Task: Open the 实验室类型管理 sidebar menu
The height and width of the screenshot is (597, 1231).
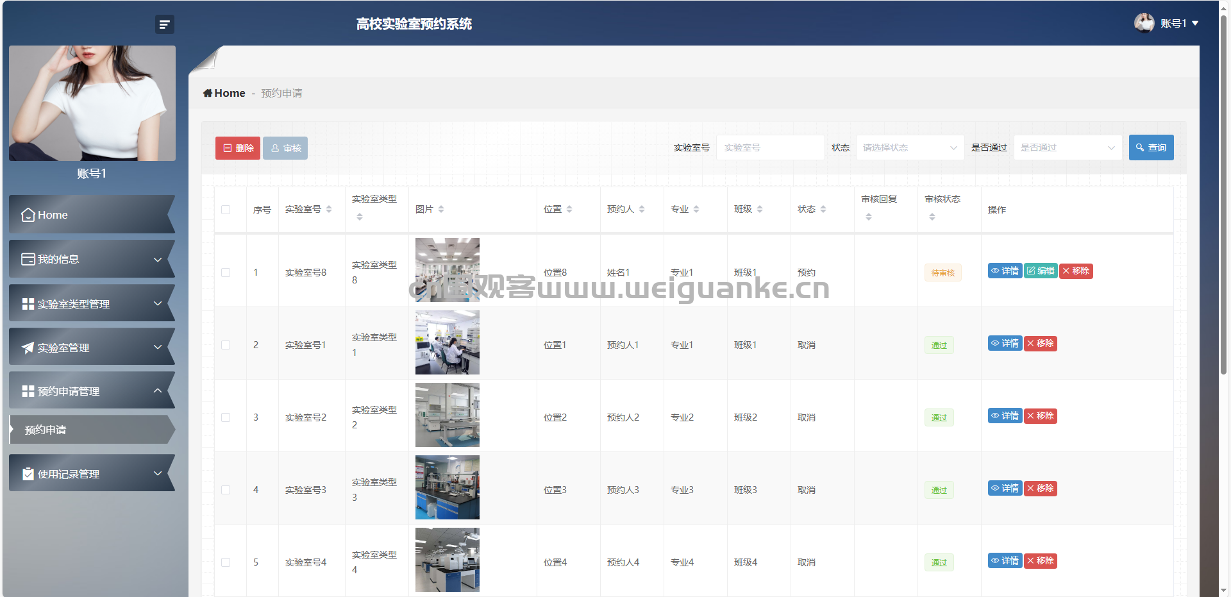Action: tap(92, 303)
